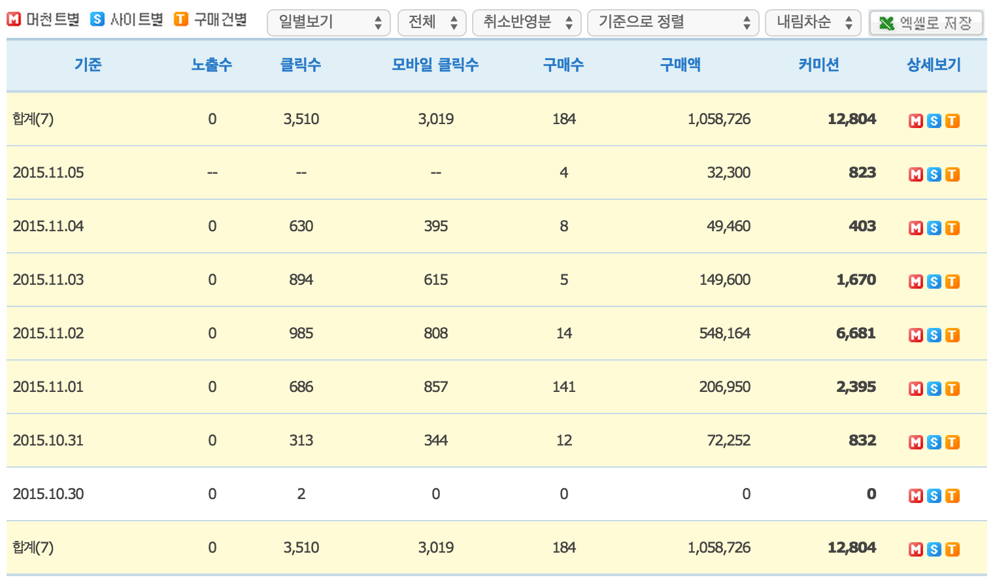
Task: Sort by 클릭수 column header
Action: (301, 65)
